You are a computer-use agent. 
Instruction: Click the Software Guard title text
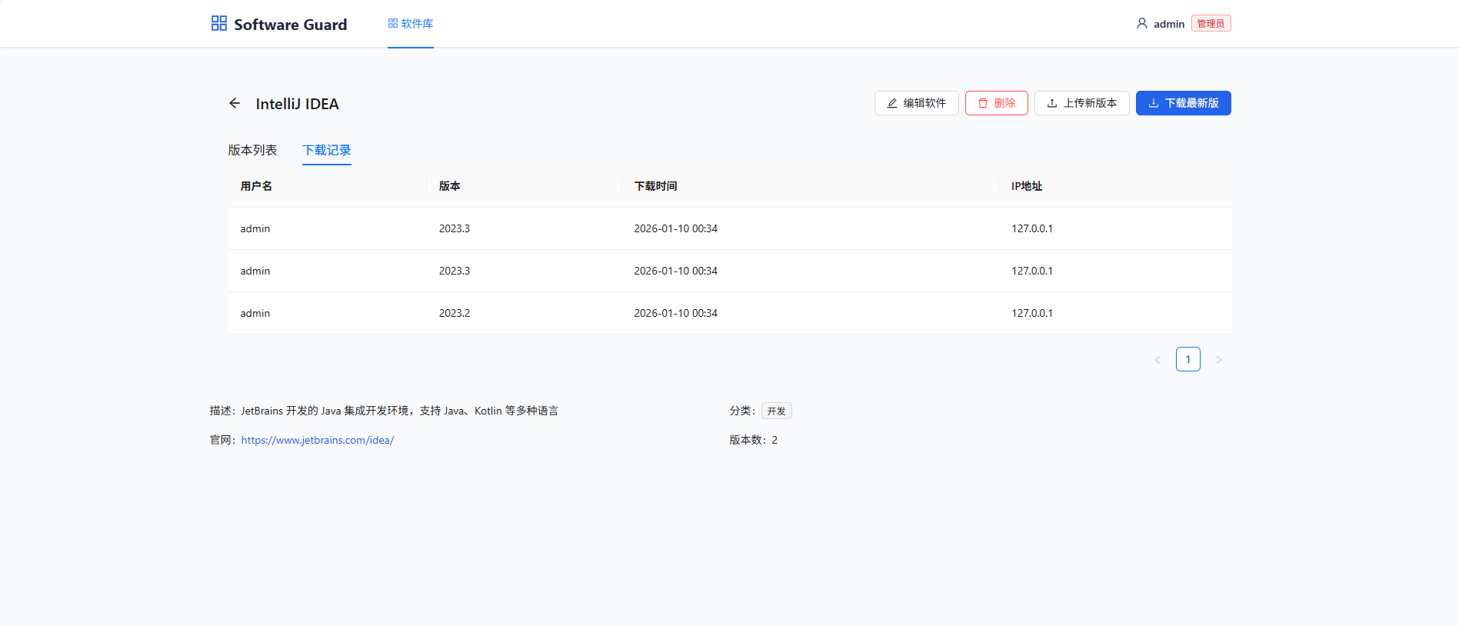tap(291, 25)
